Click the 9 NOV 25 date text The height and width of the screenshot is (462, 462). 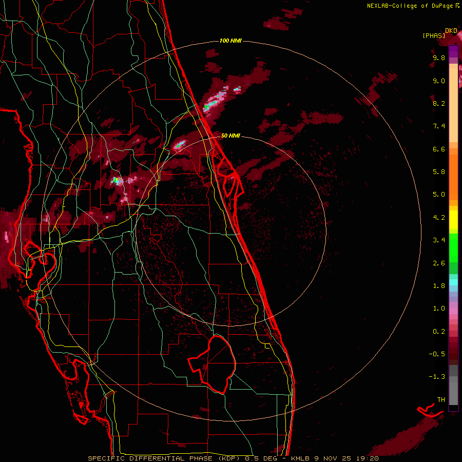(333, 458)
